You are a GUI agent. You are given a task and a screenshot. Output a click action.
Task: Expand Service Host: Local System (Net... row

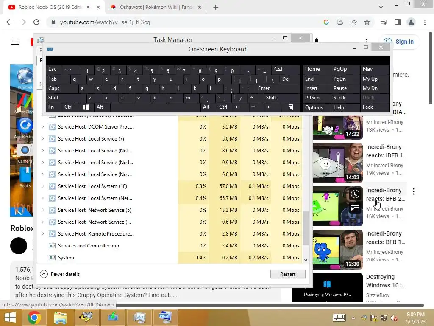coord(42,198)
